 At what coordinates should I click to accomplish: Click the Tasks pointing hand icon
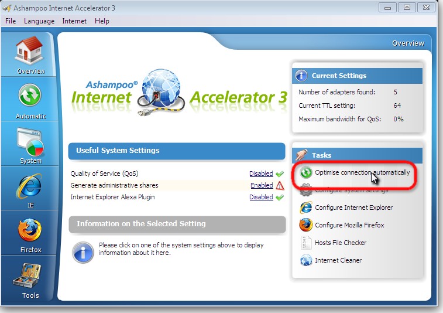301,155
